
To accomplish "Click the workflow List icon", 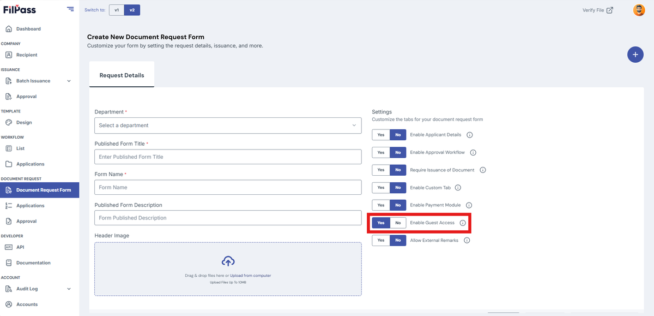I will point(9,148).
